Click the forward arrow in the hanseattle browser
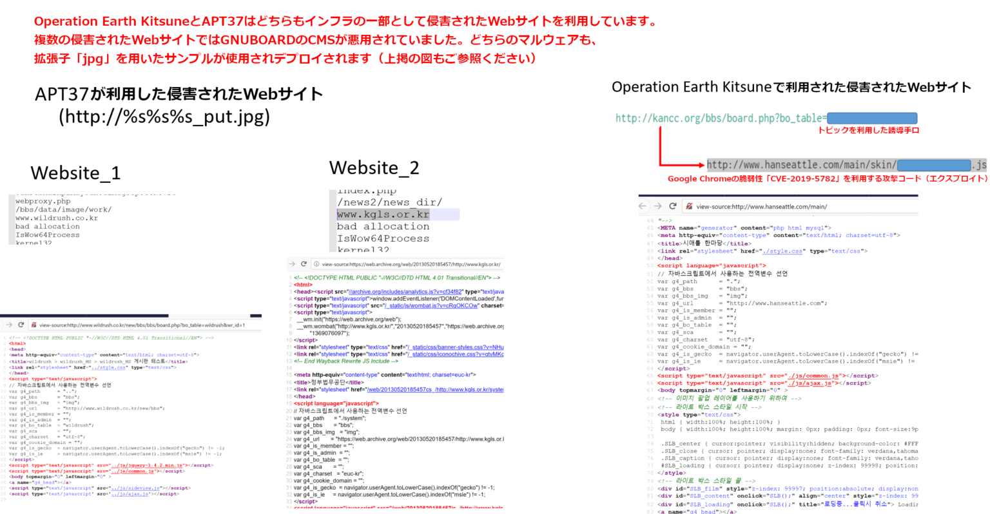Image resolution: width=990 pixels, height=514 pixels. (x=657, y=206)
